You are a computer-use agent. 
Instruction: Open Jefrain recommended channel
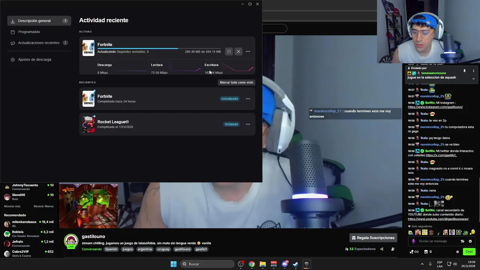coord(29,243)
